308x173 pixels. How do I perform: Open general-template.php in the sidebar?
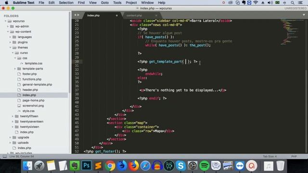(x=37, y=85)
